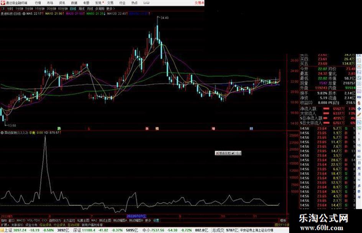Select the 窗口 tab at bottom
The width and height of the screenshot is (362, 233).
[x=11, y=220]
